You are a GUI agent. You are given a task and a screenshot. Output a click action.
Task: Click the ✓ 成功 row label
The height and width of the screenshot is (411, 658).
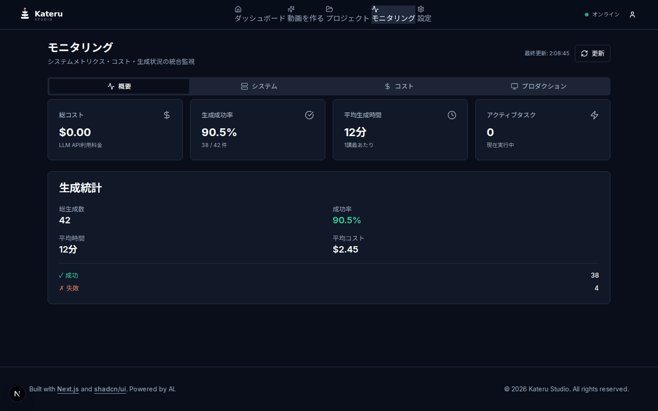[x=69, y=275]
